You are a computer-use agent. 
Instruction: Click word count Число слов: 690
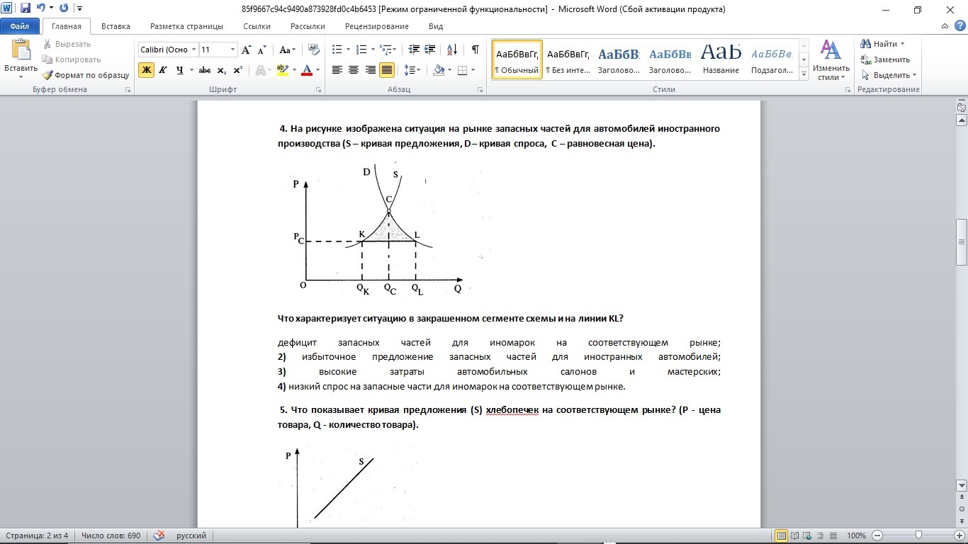[x=111, y=535]
